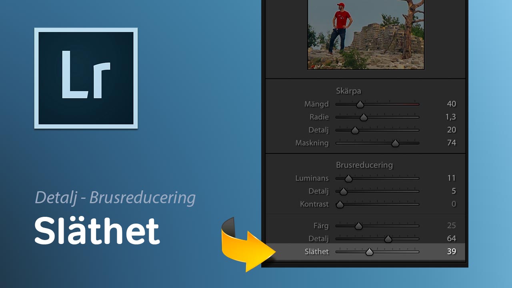The width and height of the screenshot is (512, 288).
Task: Click the Maskning slider handle
Action: pyautogui.click(x=395, y=143)
